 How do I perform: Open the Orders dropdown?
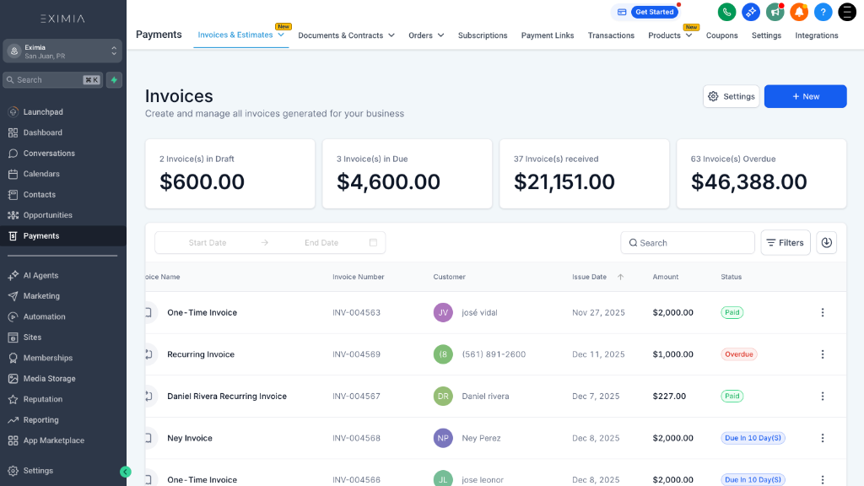[426, 35]
